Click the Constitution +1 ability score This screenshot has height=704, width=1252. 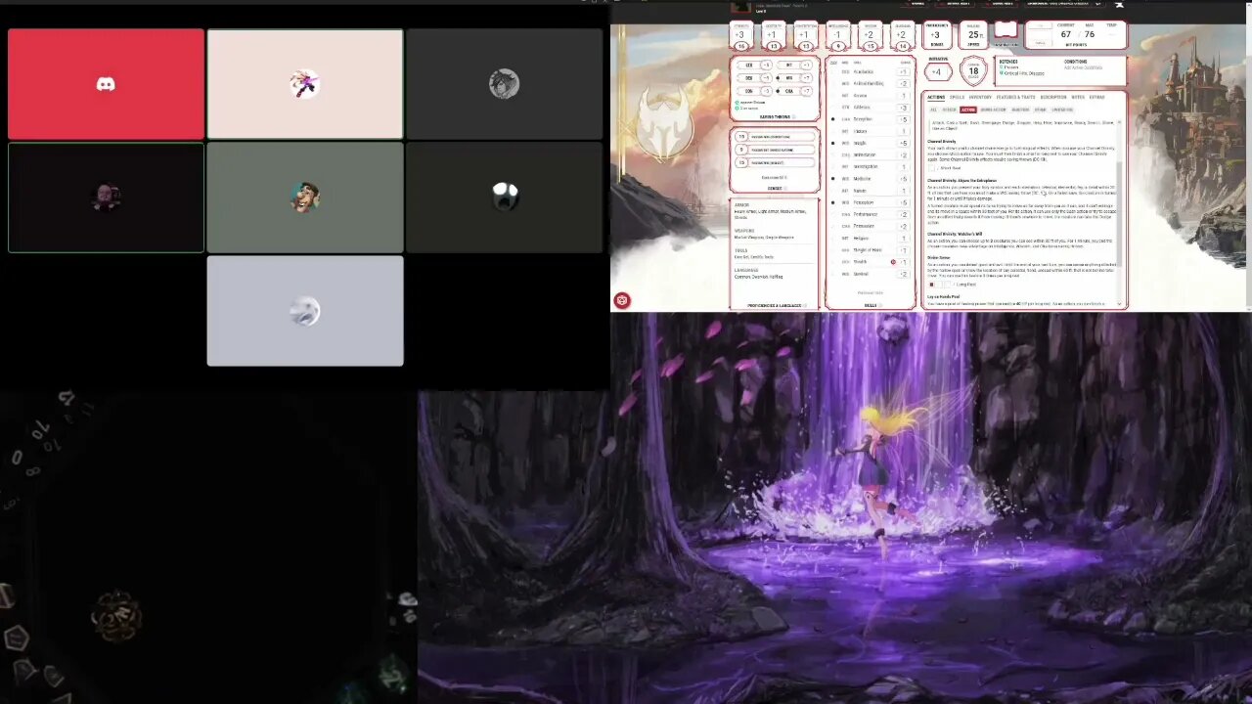pos(804,35)
